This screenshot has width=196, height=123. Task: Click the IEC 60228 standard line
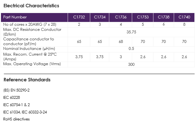tap(11, 98)
